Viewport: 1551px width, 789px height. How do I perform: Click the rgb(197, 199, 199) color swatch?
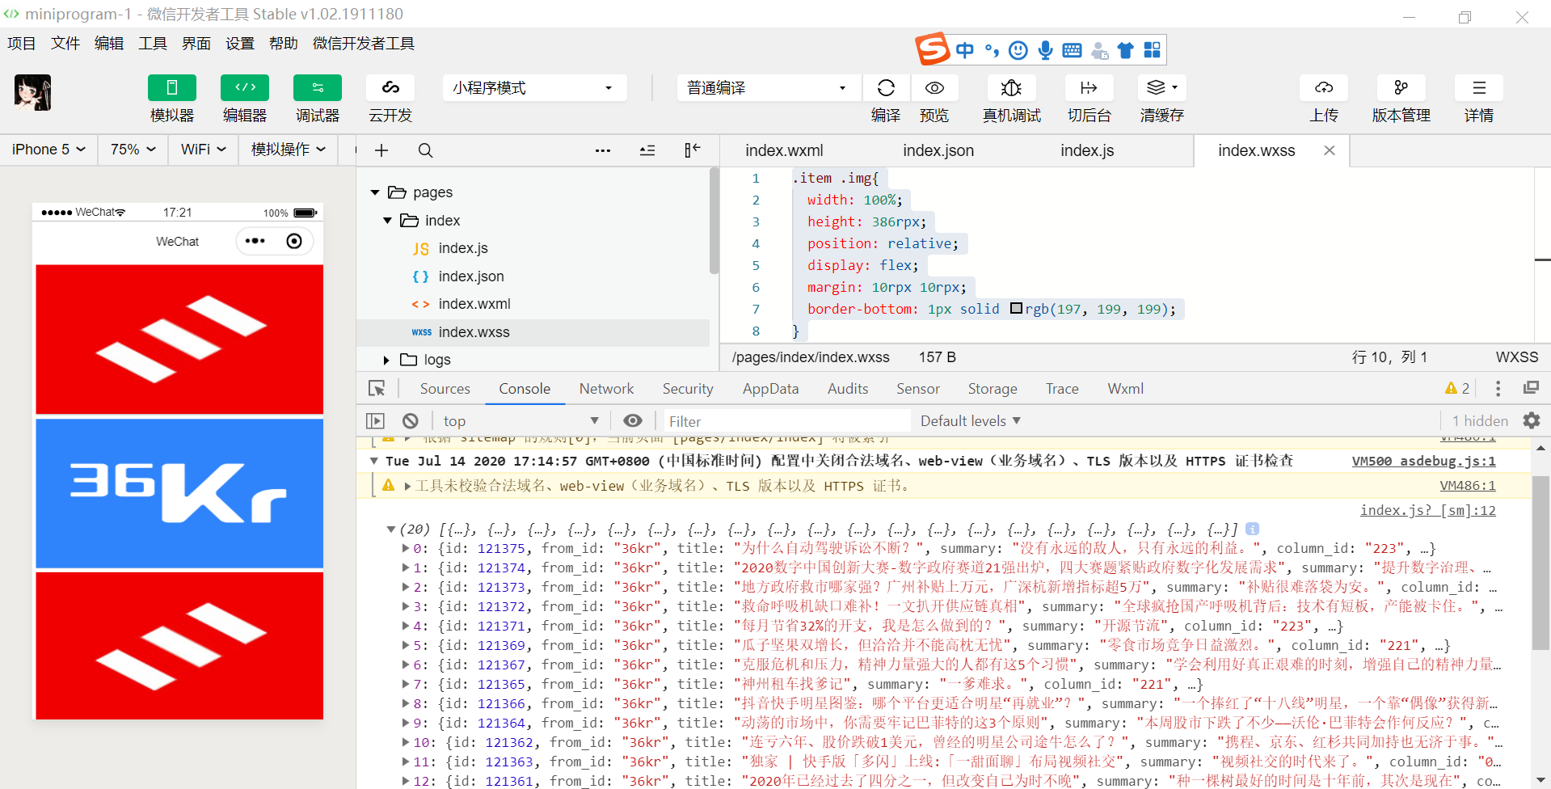click(x=1017, y=308)
